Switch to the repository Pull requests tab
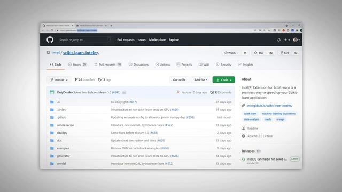 click(x=108, y=65)
